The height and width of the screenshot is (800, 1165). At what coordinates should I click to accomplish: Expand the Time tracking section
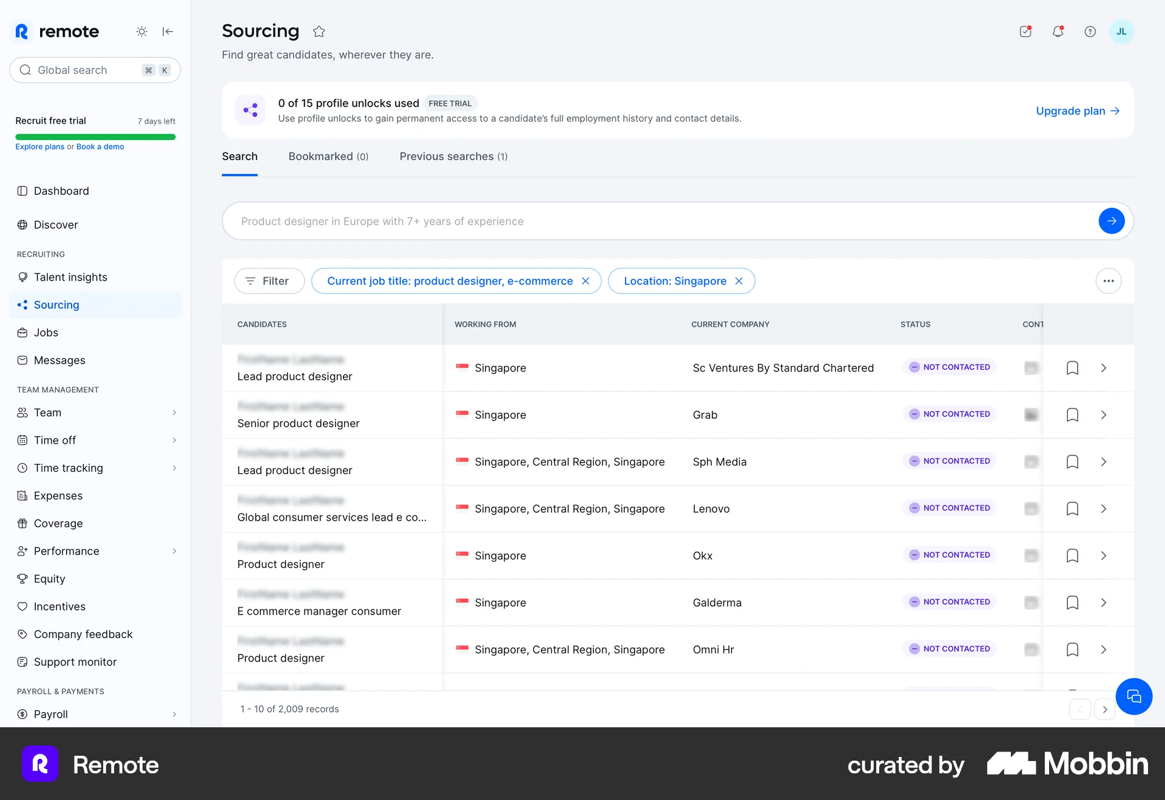coord(175,468)
